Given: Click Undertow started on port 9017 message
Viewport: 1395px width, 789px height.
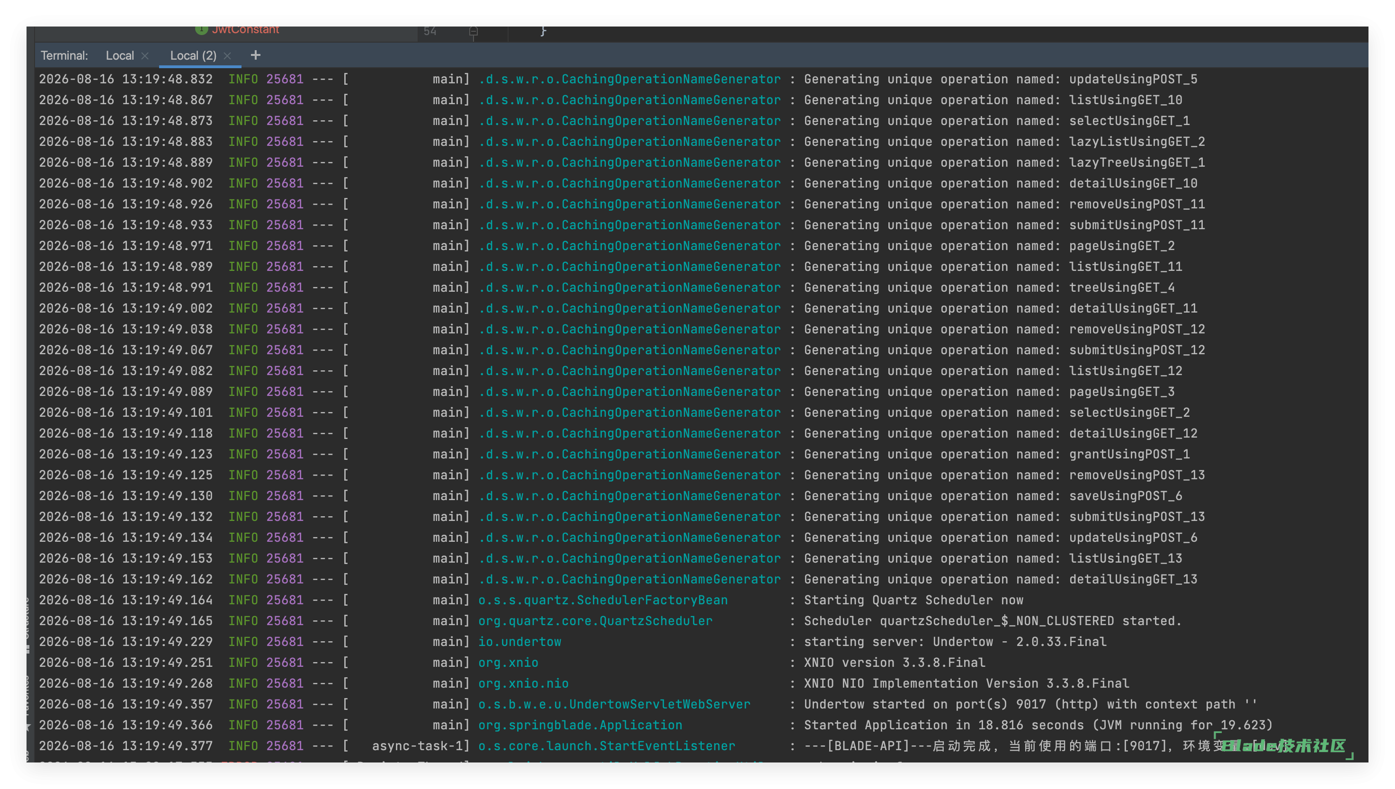Looking at the screenshot, I should (x=1030, y=704).
